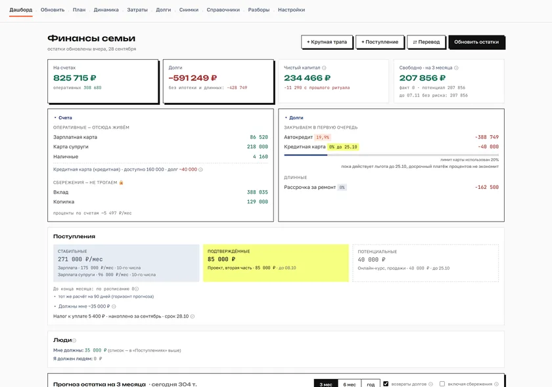This screenshot has width=552, height=387.
Task: Go to the План tab
Action: (x=80, y=10)
